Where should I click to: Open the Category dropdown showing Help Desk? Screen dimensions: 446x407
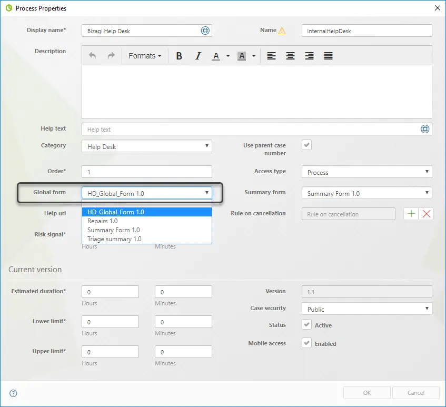tap(147, 146)
